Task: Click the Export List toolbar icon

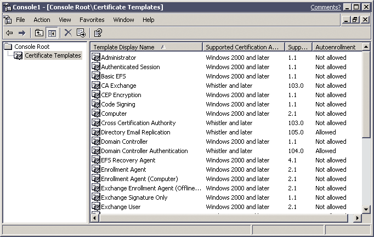Action: 81,33
